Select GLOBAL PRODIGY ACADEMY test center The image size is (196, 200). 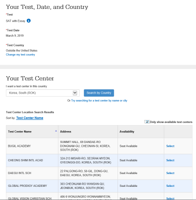(170, 186)
